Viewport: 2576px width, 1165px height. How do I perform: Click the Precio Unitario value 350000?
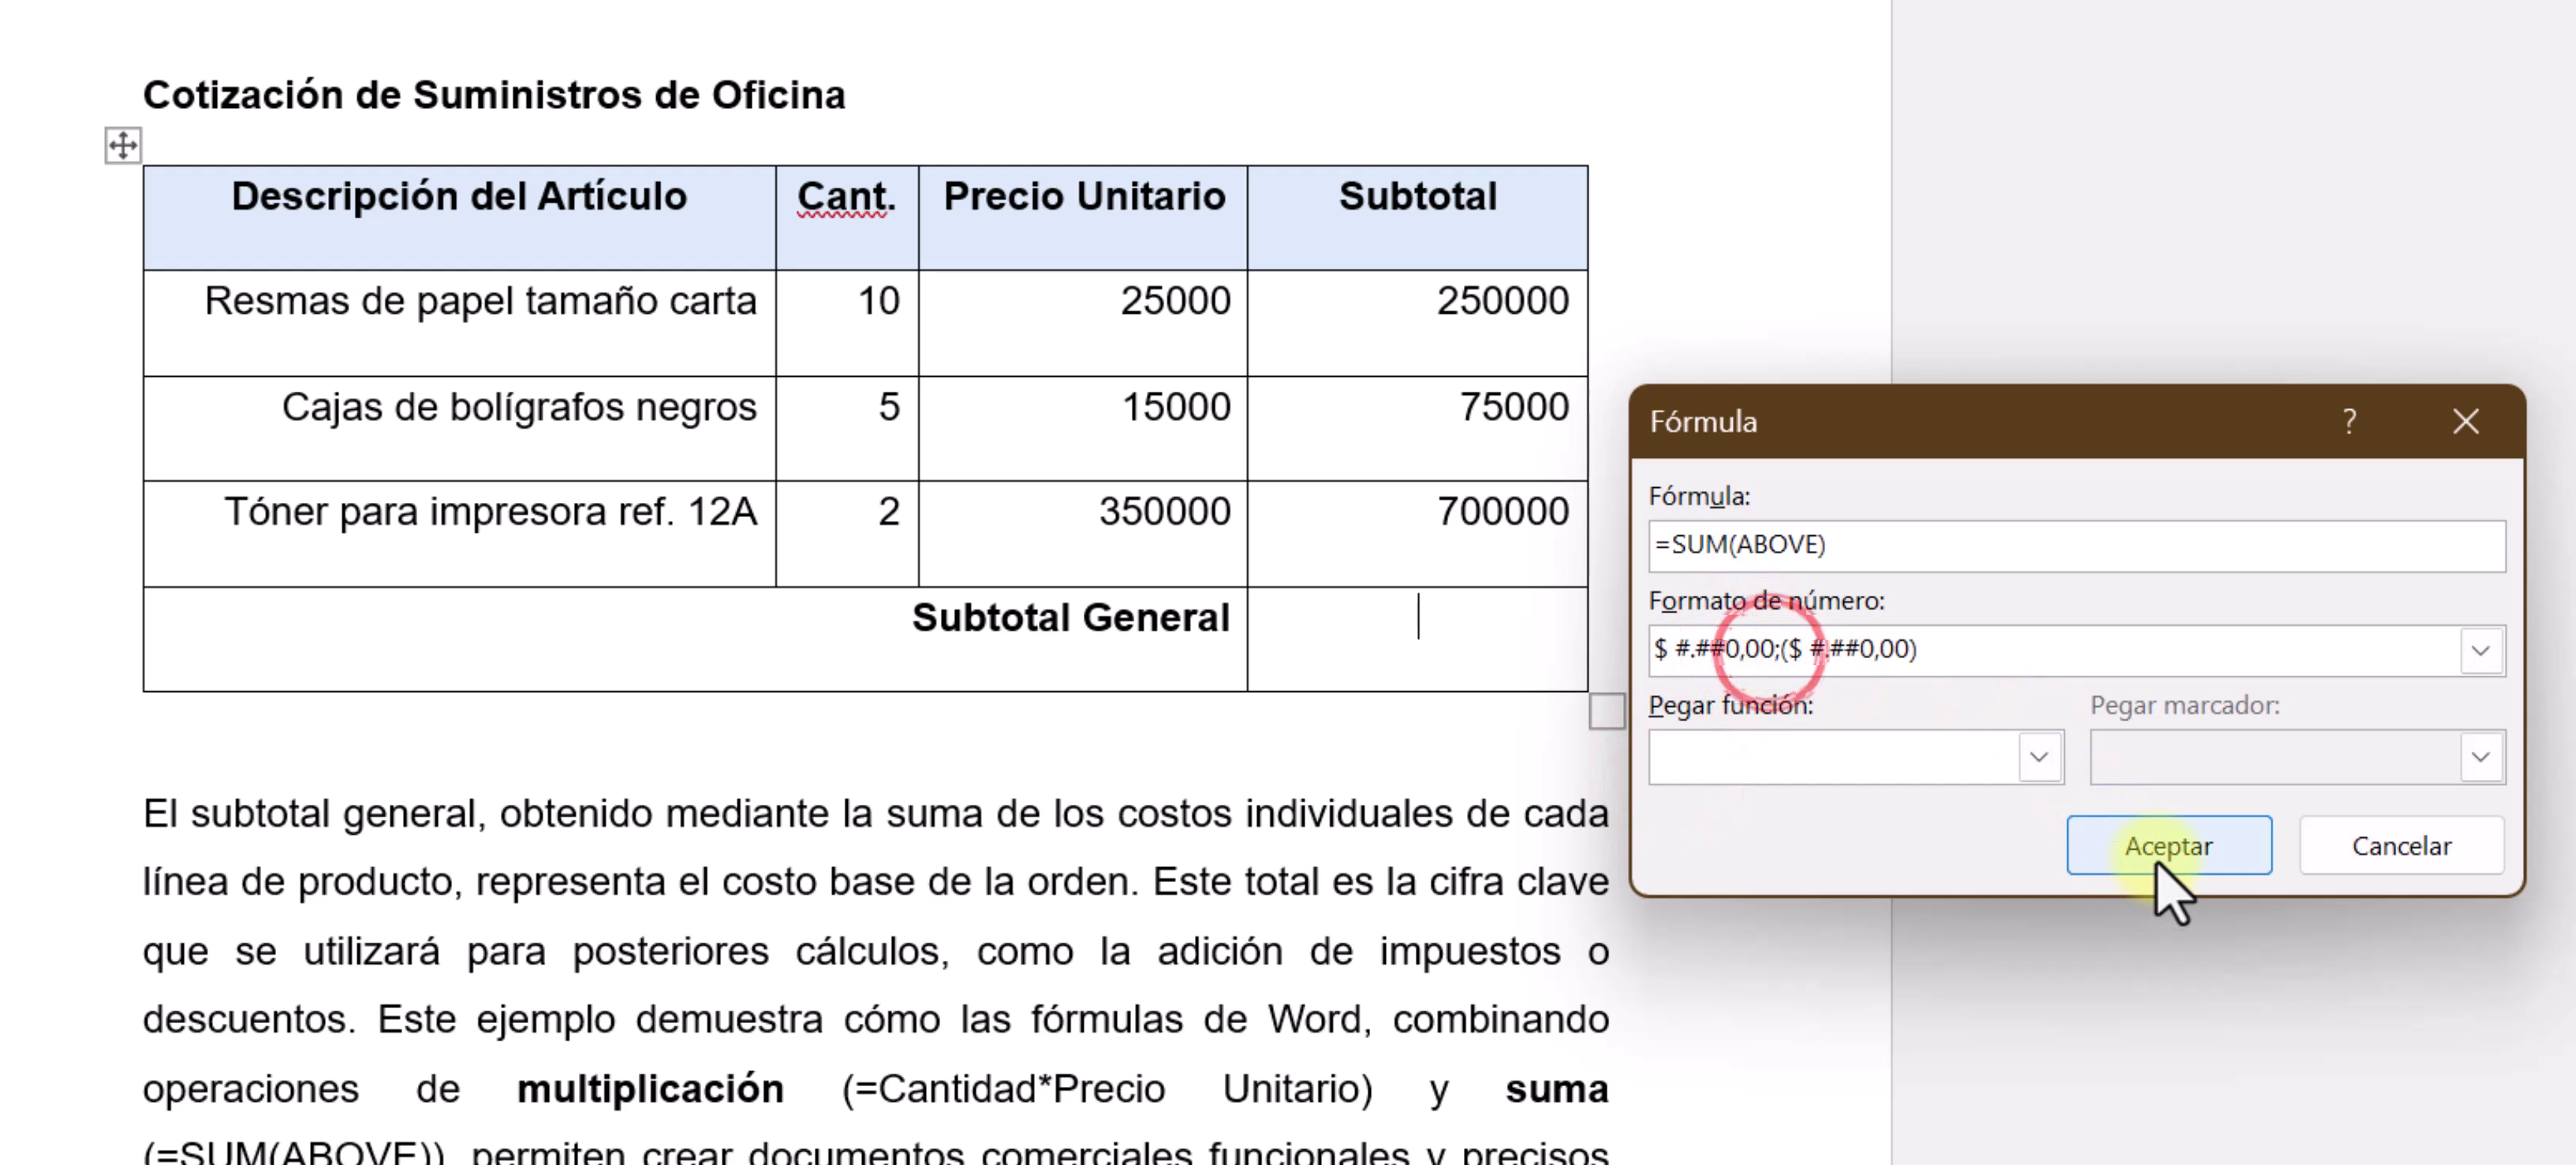1164,512
